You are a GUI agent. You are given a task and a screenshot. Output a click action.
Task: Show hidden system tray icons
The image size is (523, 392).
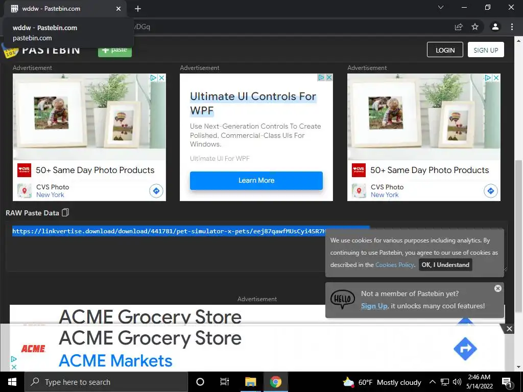tap(432, 382)
